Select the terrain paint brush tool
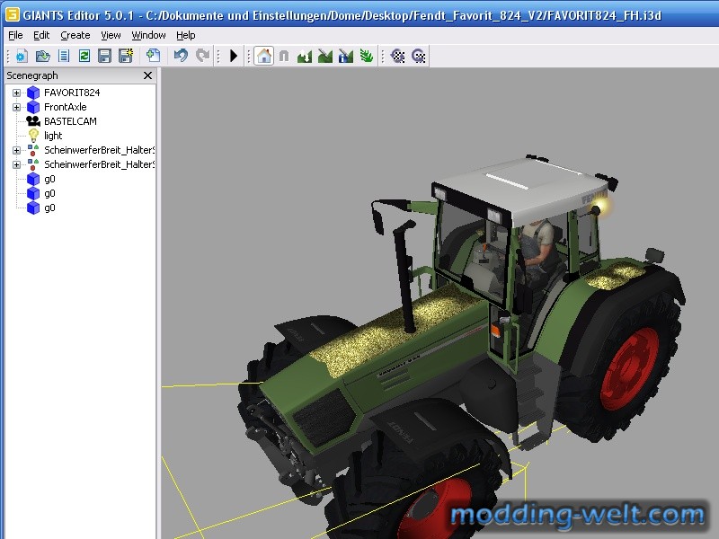This screenshot has width=719, height=539. click(x=325, y=57)
